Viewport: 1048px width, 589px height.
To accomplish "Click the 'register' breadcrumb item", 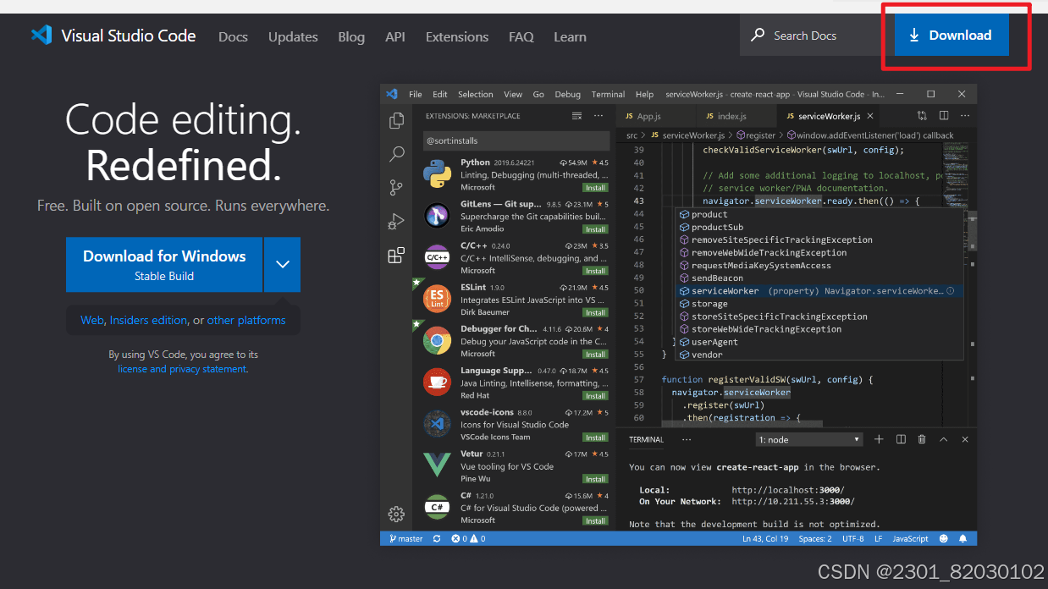I will 754,135.
